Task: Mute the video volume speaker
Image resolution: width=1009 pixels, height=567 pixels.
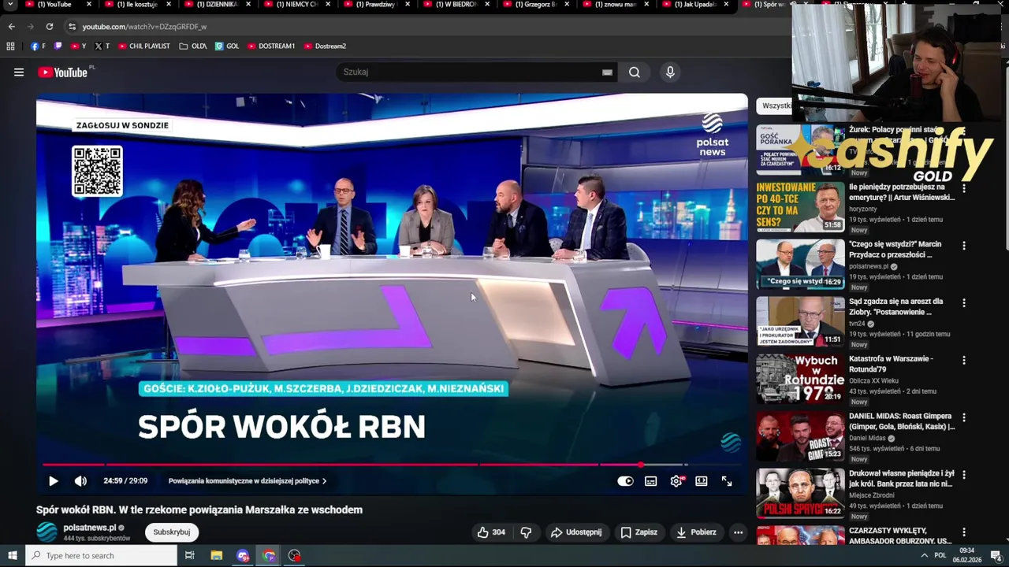Action: [x=80, y=481]
